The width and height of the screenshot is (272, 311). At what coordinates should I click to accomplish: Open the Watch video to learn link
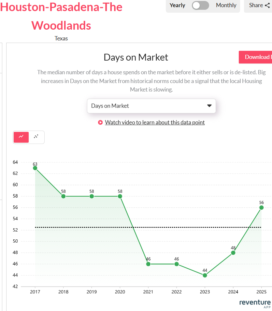click(155, 122)
